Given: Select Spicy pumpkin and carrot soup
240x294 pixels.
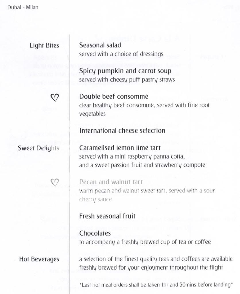Looking at the screenshot, I should pos(125,71).
